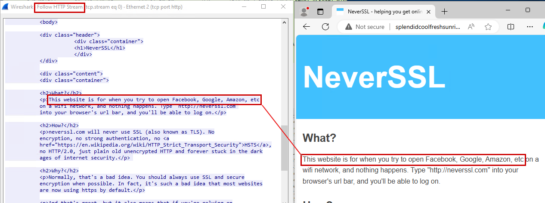Open a new browser tab
The width and height of the screenshot is (545, 203).
(x=444, y=12)
